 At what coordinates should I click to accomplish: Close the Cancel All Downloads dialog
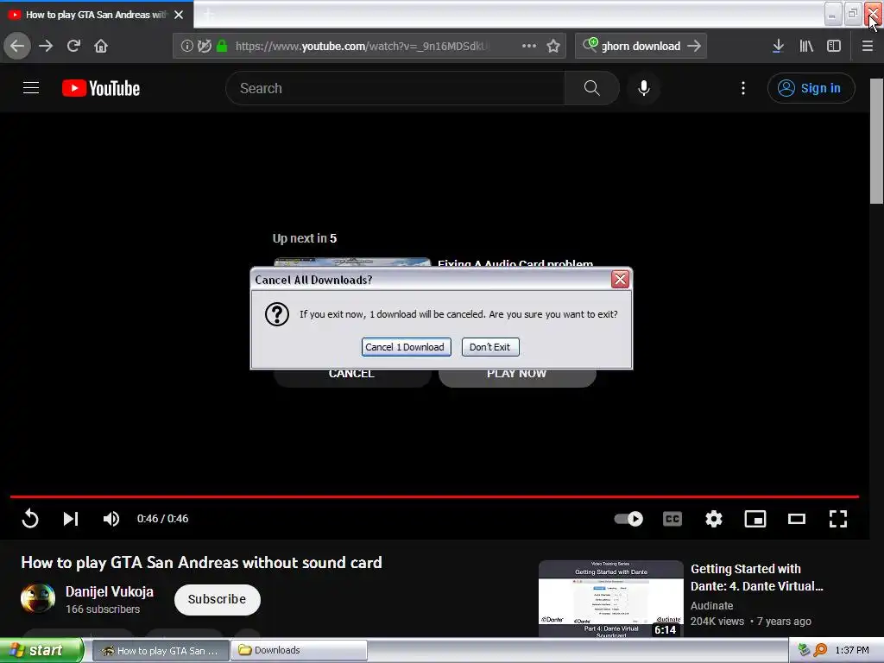click(620, 279)
